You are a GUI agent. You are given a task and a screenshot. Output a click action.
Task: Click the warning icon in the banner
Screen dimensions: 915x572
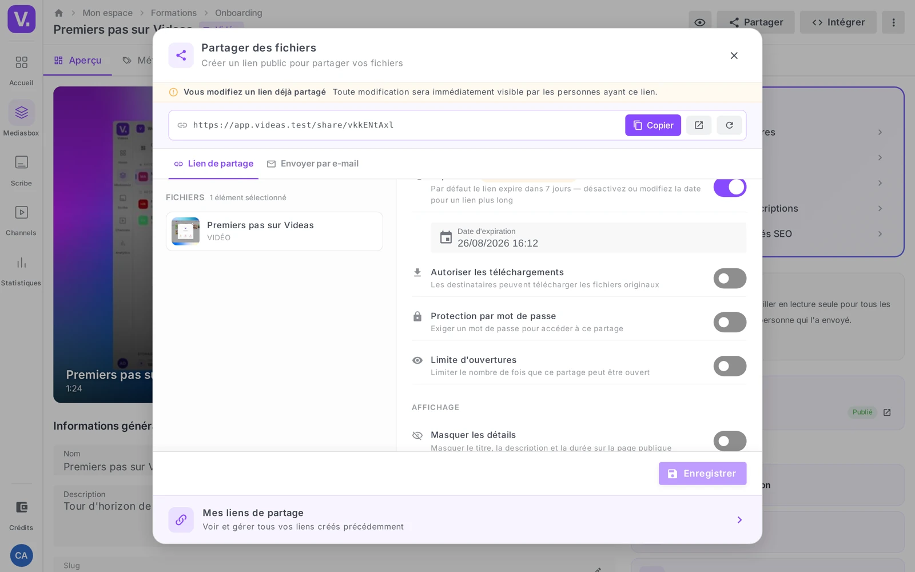click(x=173, y=92)
